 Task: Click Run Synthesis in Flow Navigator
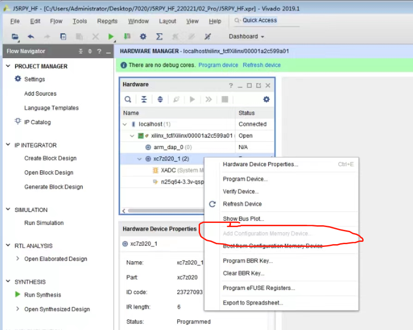43,295
